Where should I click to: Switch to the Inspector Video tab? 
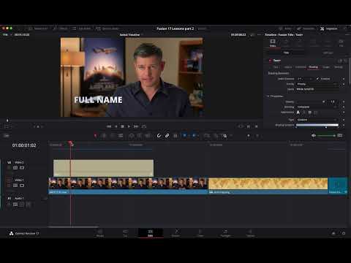[x=273, y=43]
